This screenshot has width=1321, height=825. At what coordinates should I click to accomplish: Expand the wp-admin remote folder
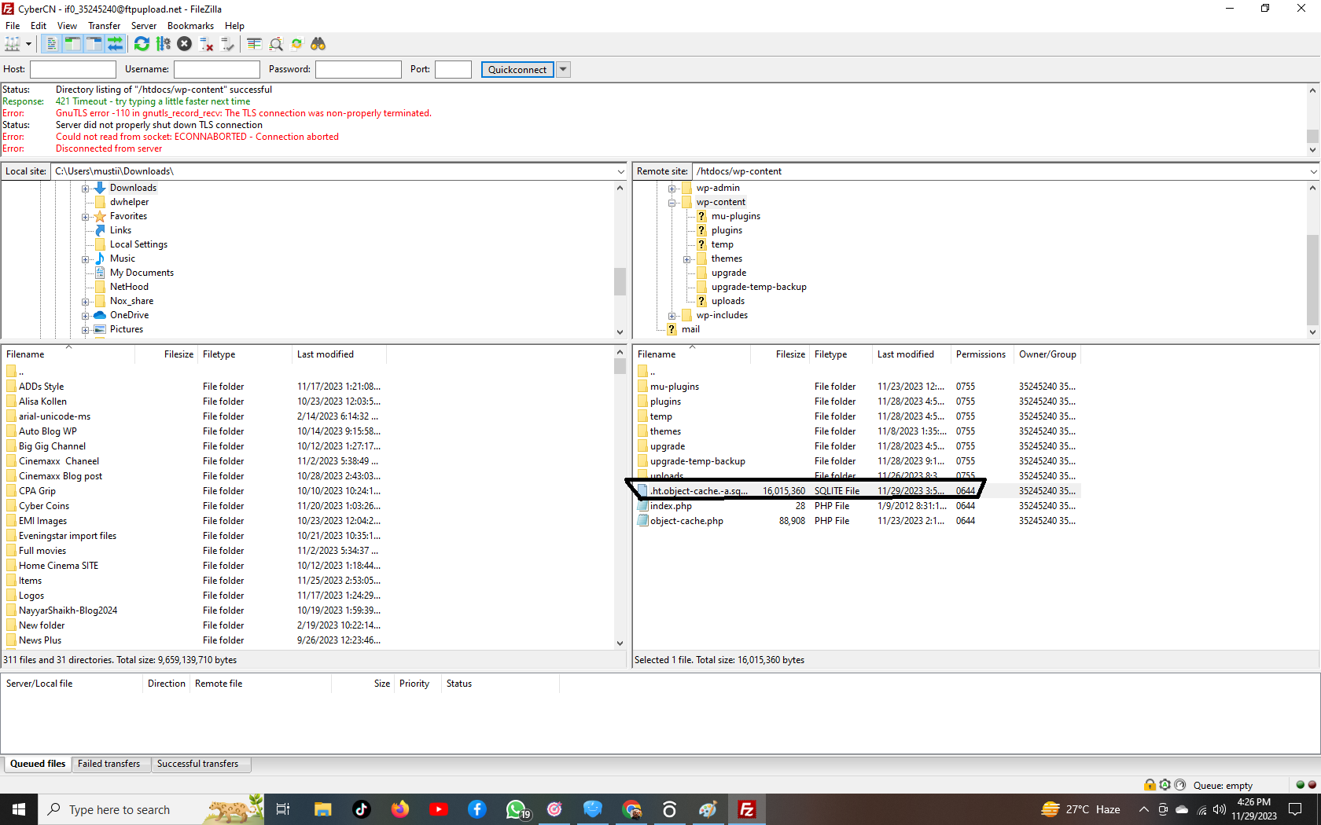click(672, 189)
